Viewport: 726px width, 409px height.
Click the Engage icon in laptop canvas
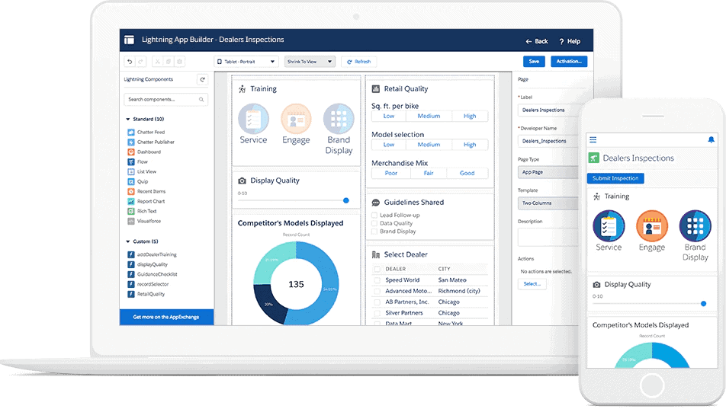click(x=296, y=119)
